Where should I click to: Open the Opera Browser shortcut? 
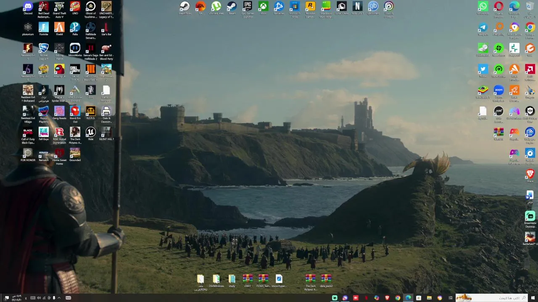(x=498, y=10)
